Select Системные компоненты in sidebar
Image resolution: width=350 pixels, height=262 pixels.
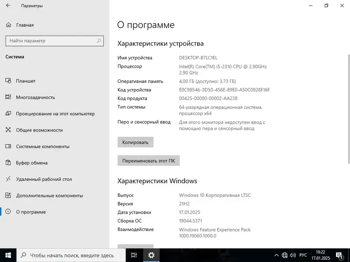pos(55,146)
